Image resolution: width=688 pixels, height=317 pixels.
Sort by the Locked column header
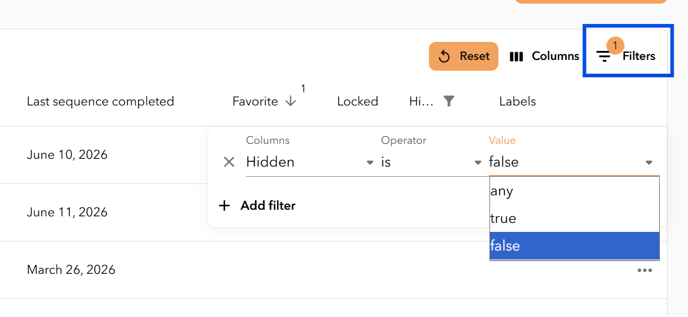click(357, 101)
